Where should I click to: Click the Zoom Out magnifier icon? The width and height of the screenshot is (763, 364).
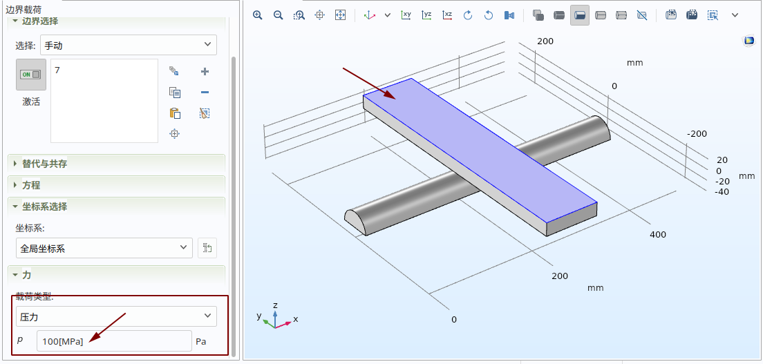click(279, 15)
